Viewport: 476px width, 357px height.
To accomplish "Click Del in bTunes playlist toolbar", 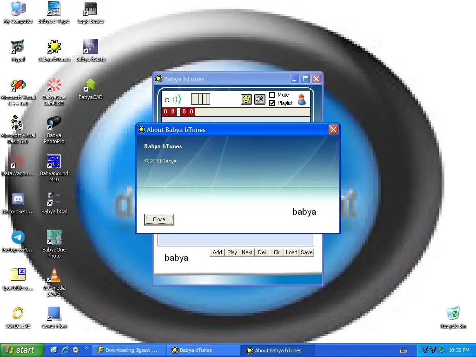I will [262, 252].
